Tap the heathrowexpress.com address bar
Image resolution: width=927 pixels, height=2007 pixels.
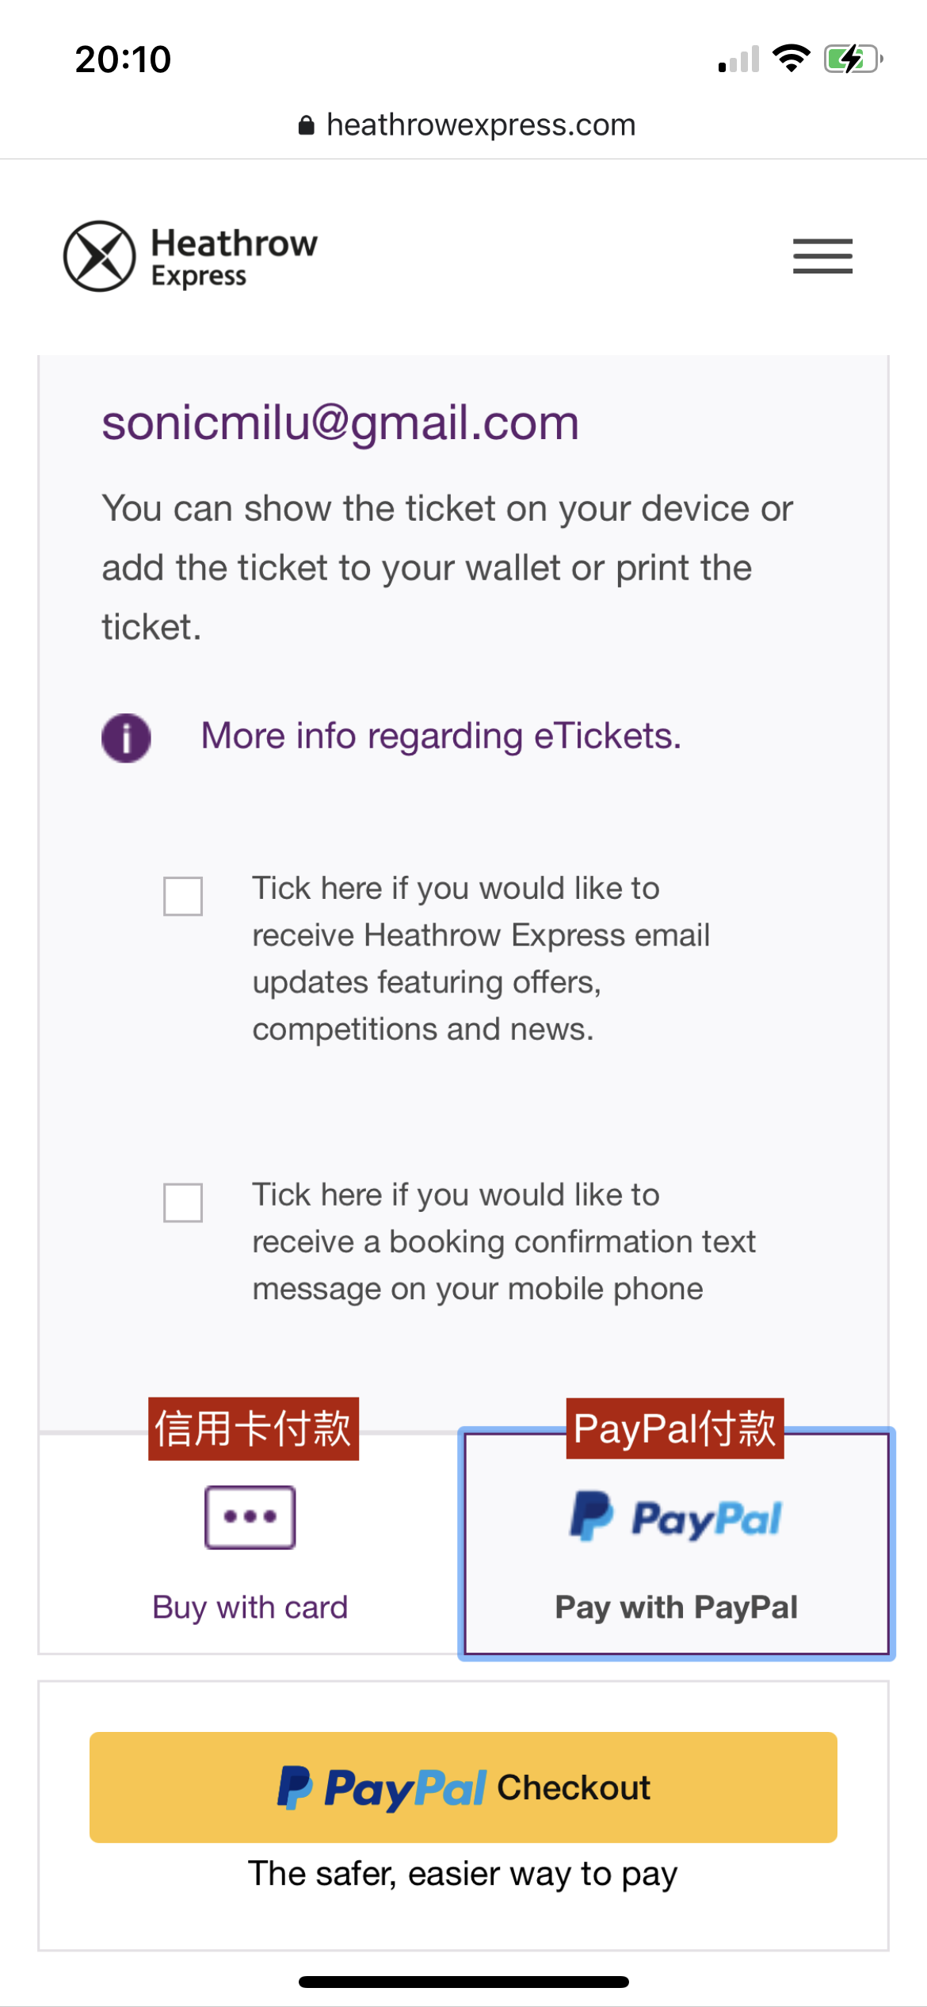pos(480,125)
